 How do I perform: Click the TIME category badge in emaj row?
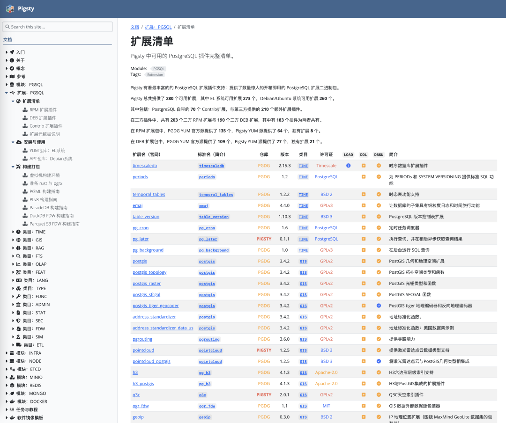(x=303, y=206)
